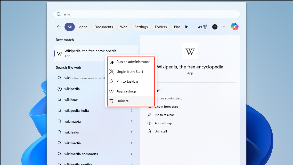Click the search icon beside wikimapia

coord(59,121)
